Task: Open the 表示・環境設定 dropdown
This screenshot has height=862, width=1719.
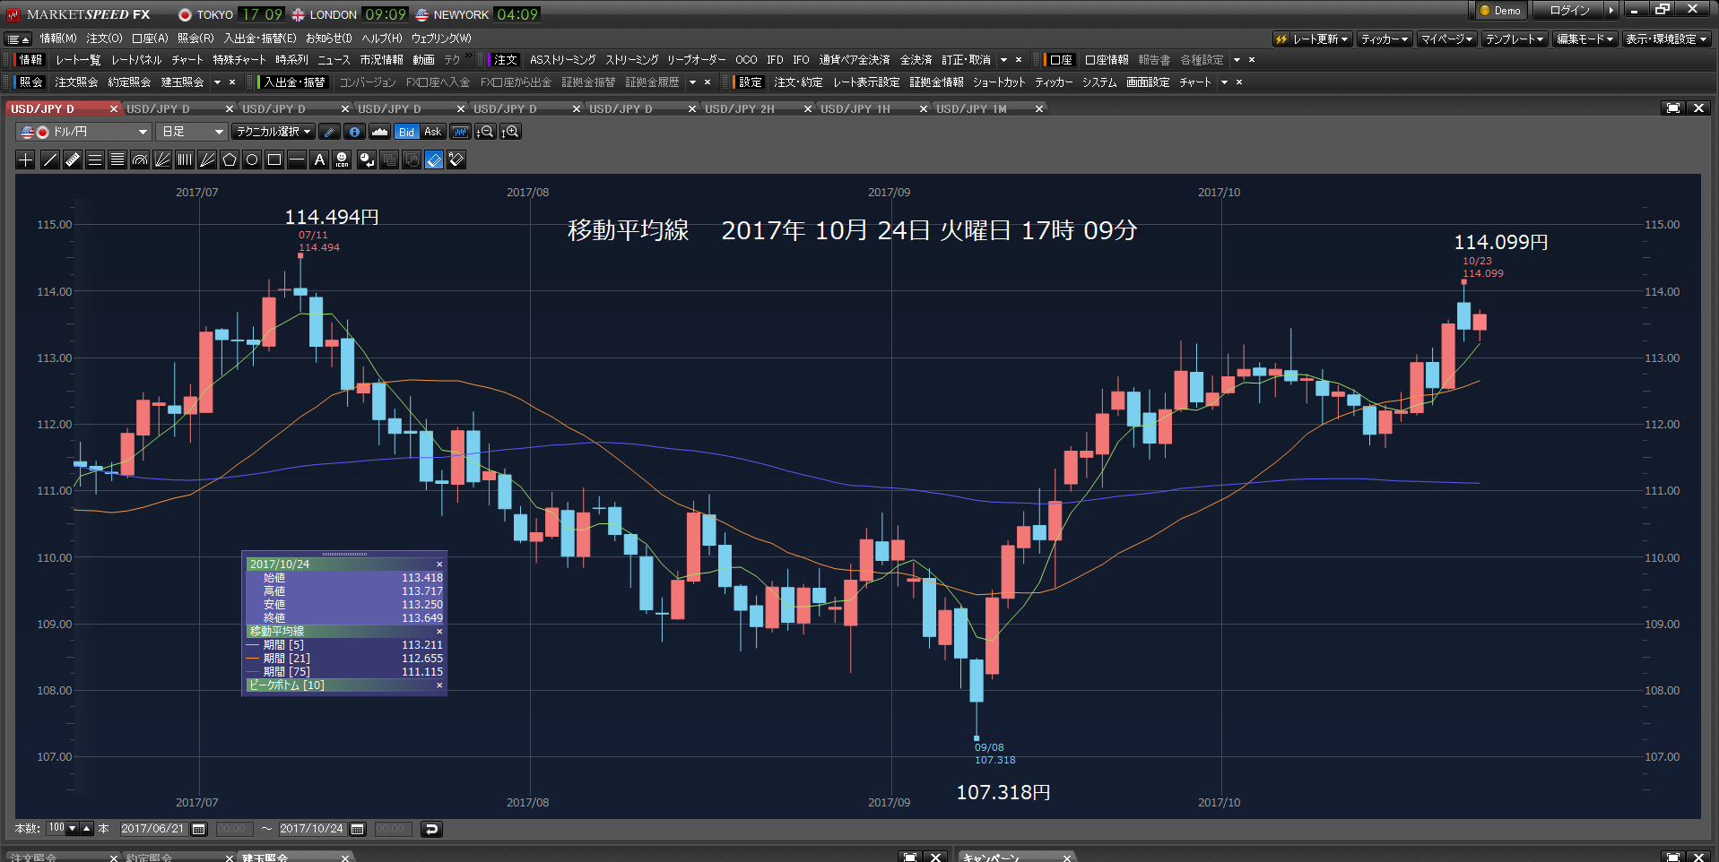Action: (1666, 39)
